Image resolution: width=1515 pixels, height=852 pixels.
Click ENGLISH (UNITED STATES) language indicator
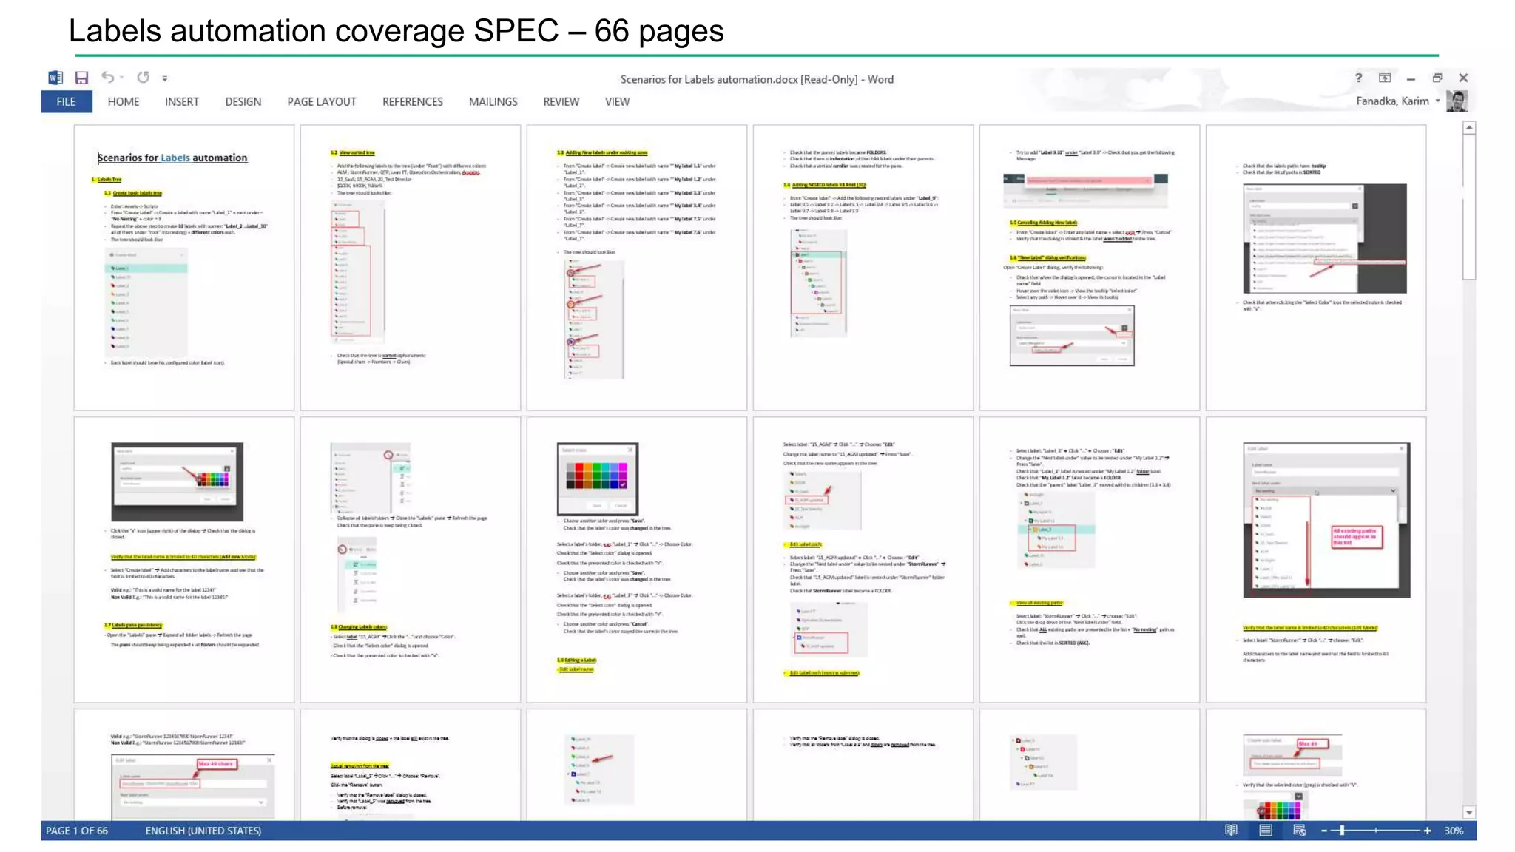[x=203, y=831]
